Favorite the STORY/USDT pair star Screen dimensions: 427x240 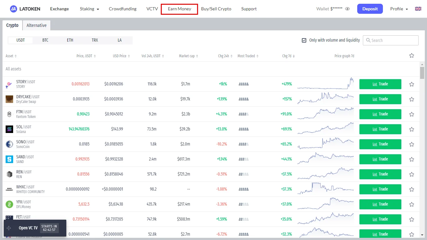(412, 84)
